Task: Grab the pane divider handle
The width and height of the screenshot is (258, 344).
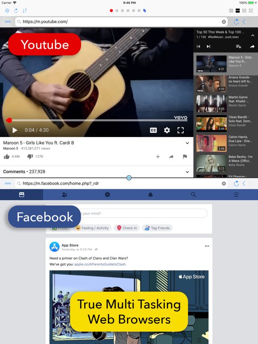Action: click(x=129, y=178)
